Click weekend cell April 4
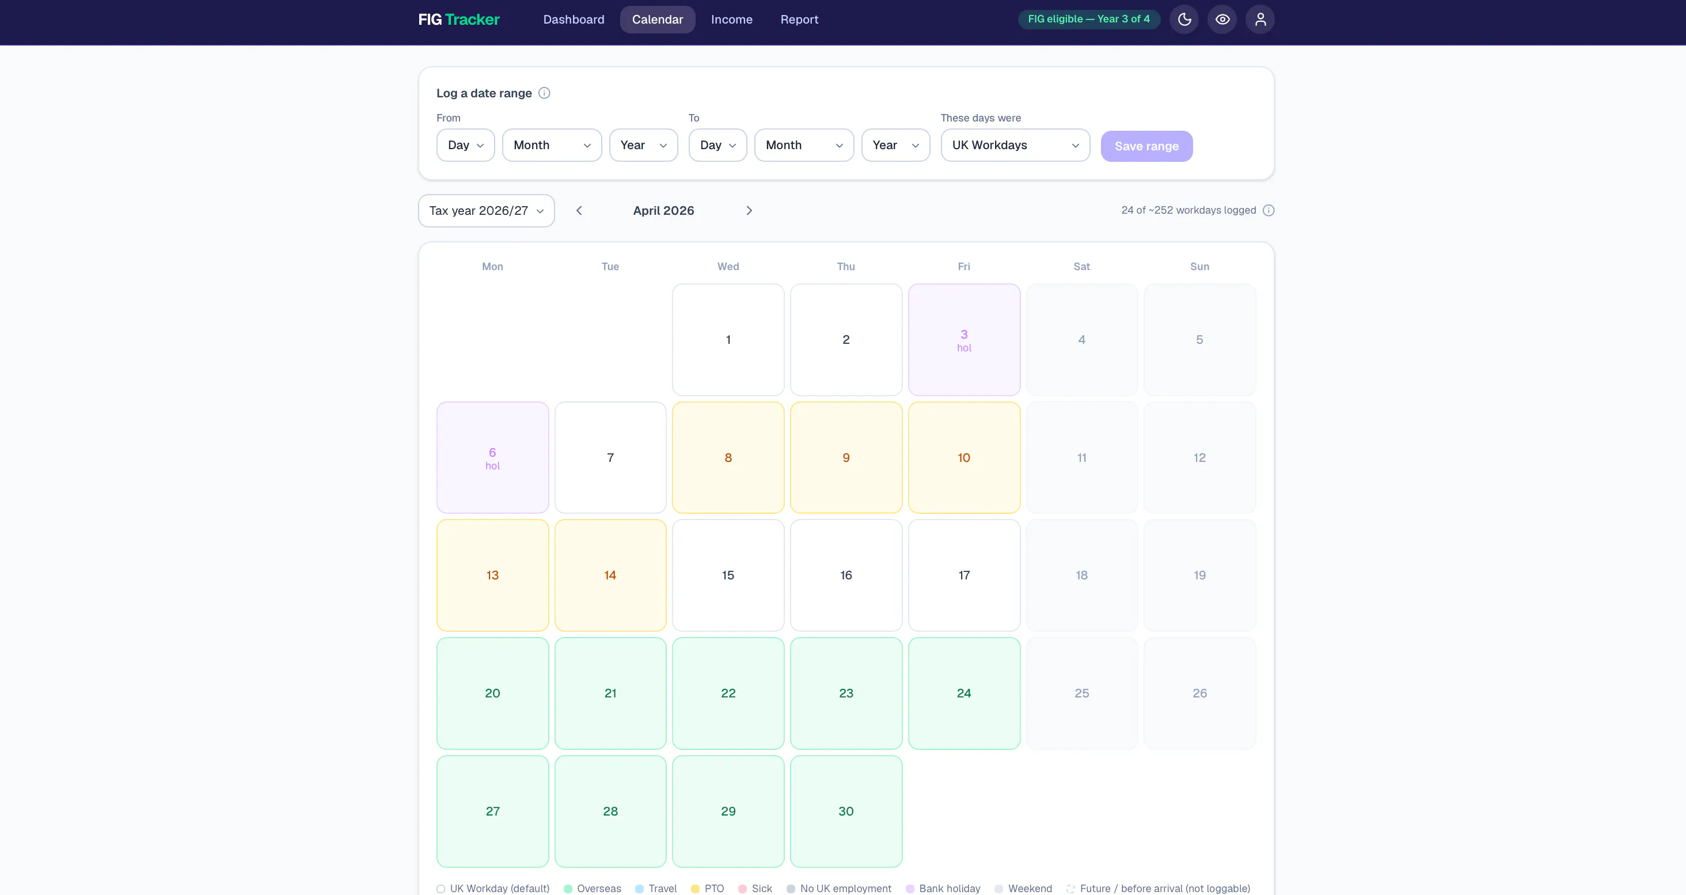This screenshot has height=895, width=1686. (x=1082, y=340)
